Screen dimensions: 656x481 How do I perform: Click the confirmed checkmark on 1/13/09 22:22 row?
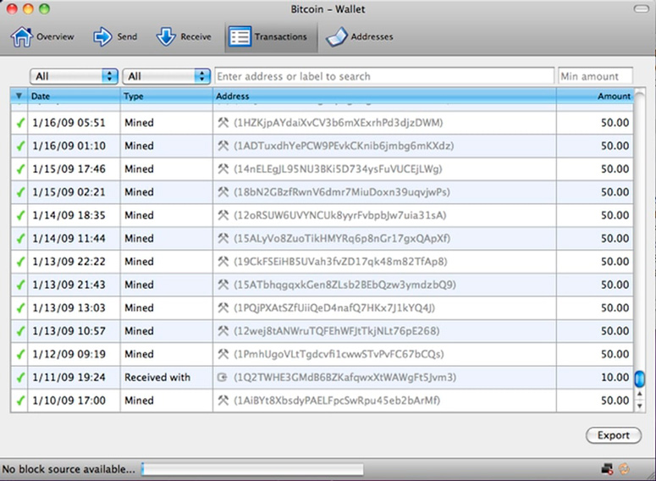pyautogui.click(x=20, y=262)
